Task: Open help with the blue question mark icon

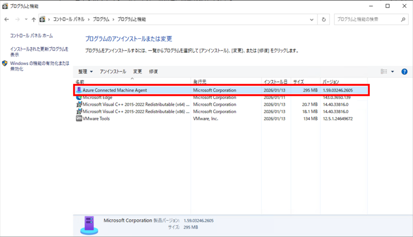Action: point(404,71)
